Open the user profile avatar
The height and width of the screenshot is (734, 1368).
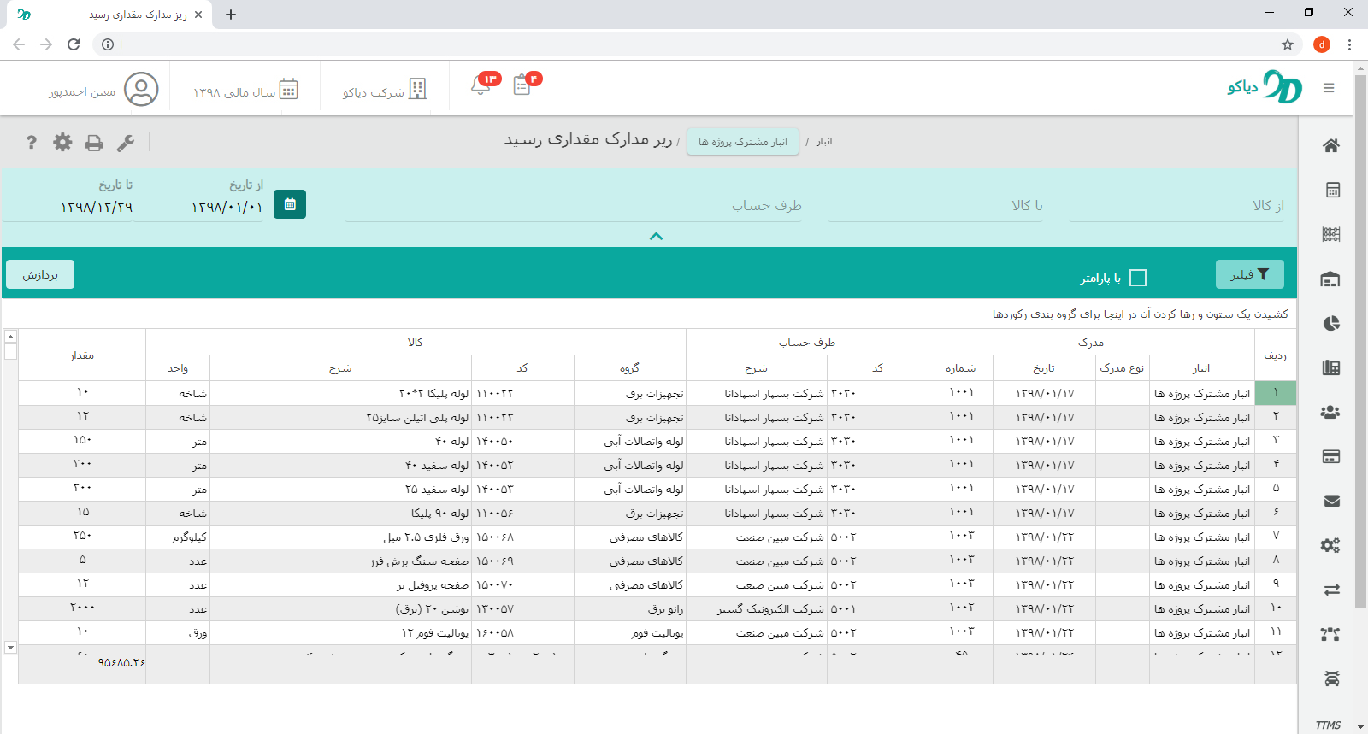(141, 89)
